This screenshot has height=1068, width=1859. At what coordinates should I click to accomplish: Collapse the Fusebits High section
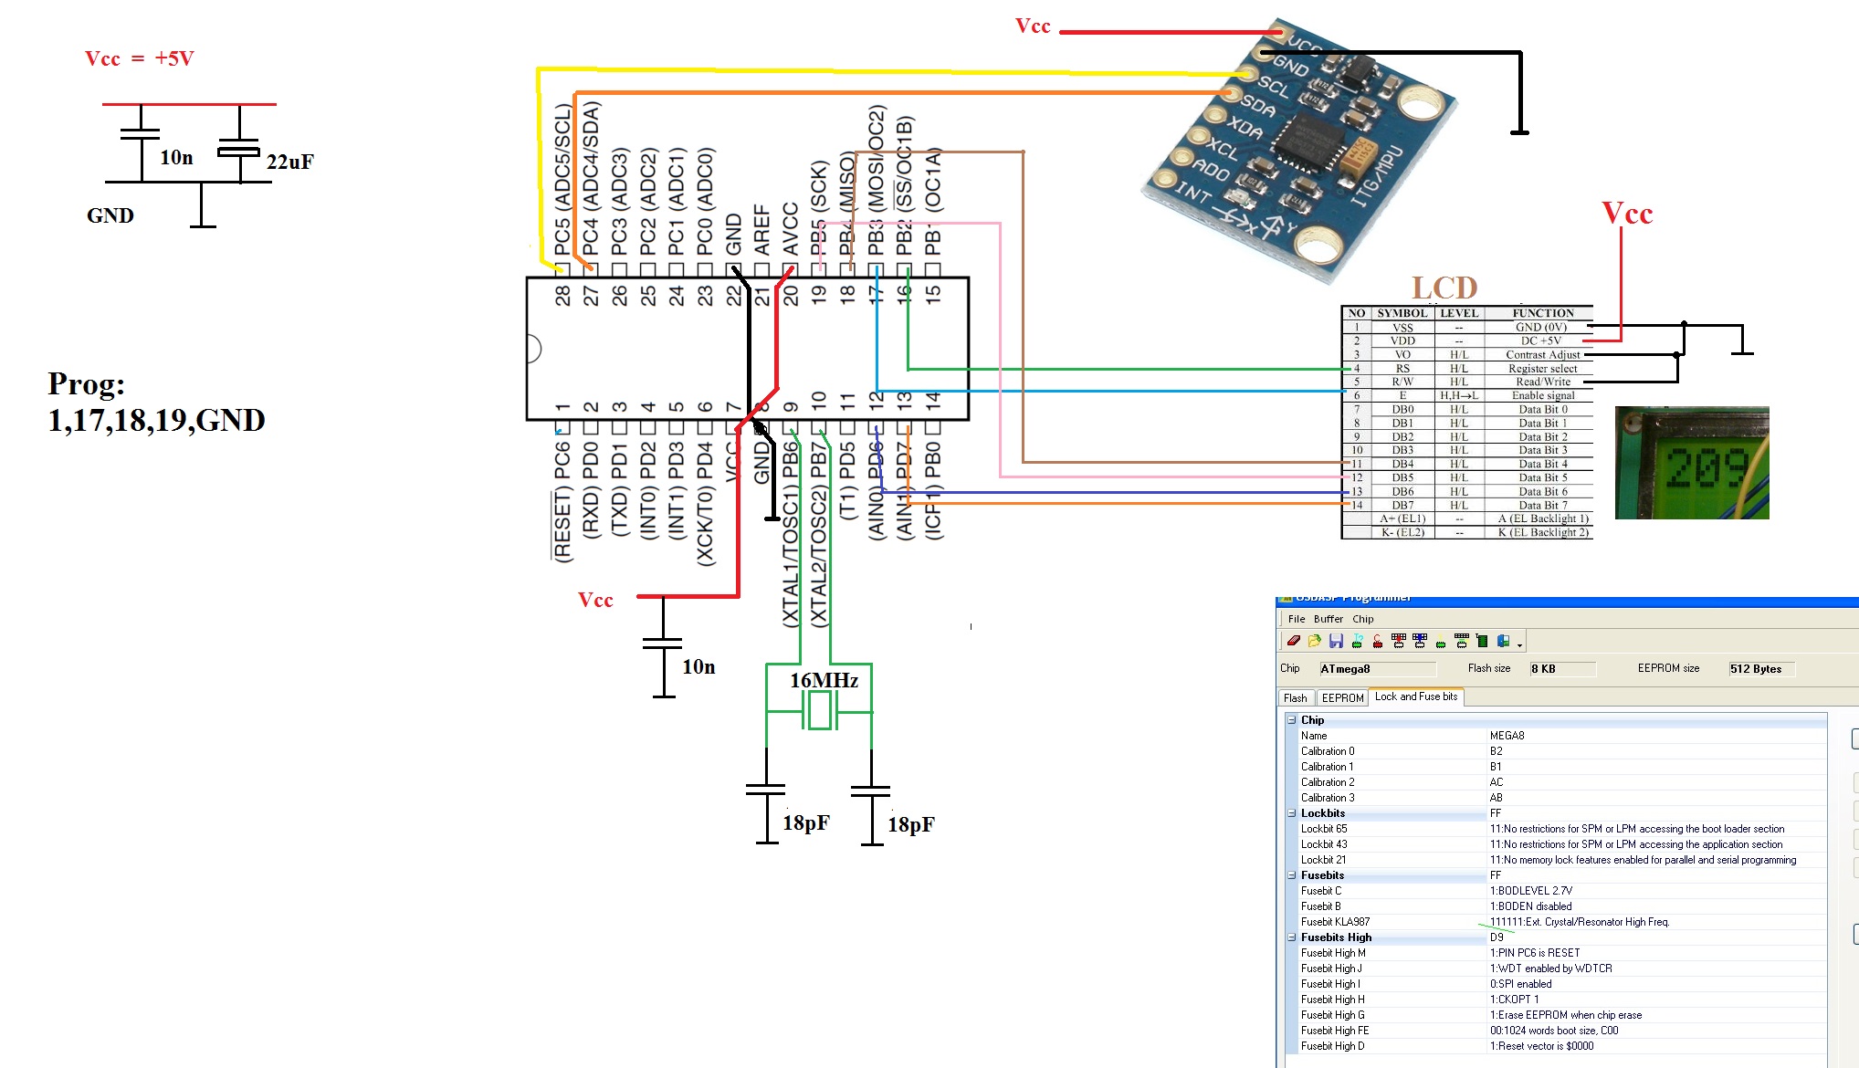1292,937
